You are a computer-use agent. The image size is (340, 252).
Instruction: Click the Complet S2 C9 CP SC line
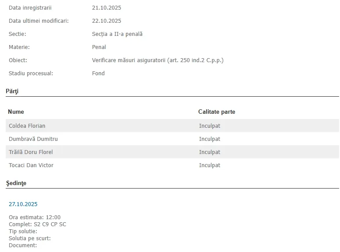(37, 224)
